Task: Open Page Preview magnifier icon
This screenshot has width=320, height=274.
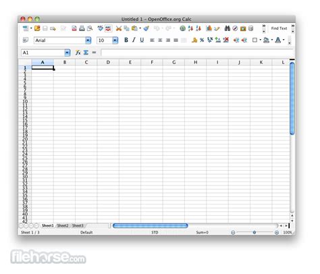Action: pyautogui.click(x=90, y=28)
